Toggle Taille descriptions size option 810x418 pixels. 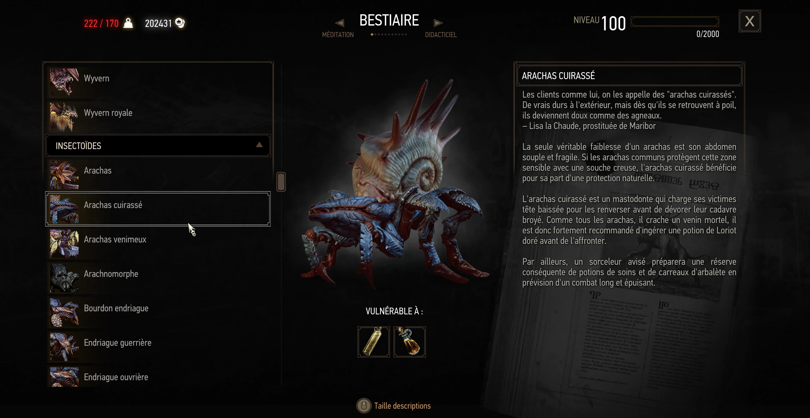[402, 406]
